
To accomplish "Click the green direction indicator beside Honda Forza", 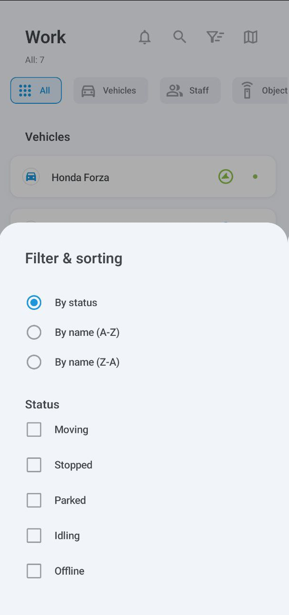I will [225, 176].
